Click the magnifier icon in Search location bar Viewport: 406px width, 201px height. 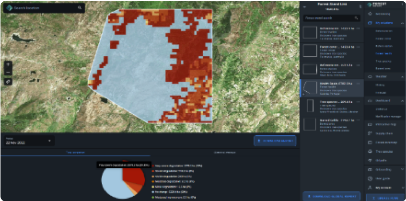pyautogui.click(x=80, y=8)
